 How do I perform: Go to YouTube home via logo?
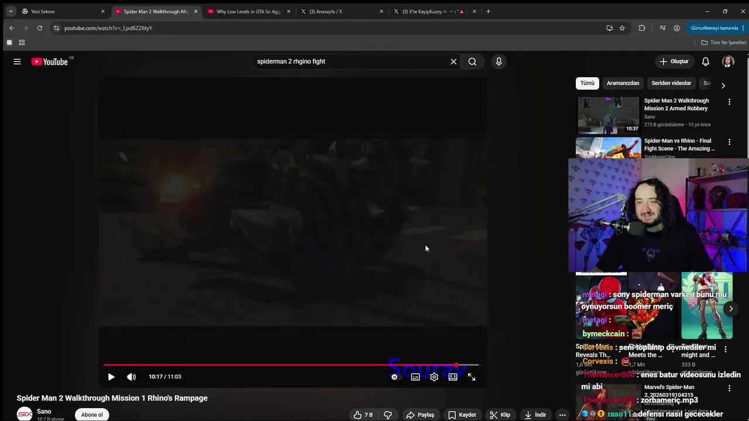(50, 61)
